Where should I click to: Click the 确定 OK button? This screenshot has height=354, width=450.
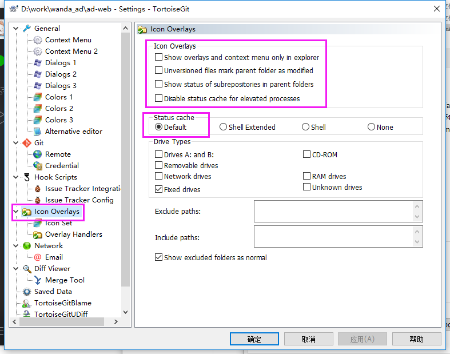coord(254,339)
